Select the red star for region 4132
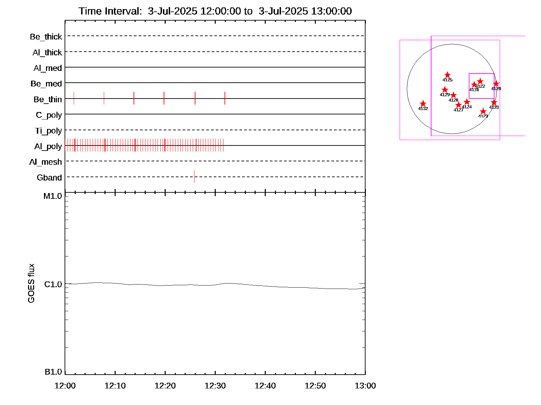This screenshot has width=541, height=405. click(423, 104)
